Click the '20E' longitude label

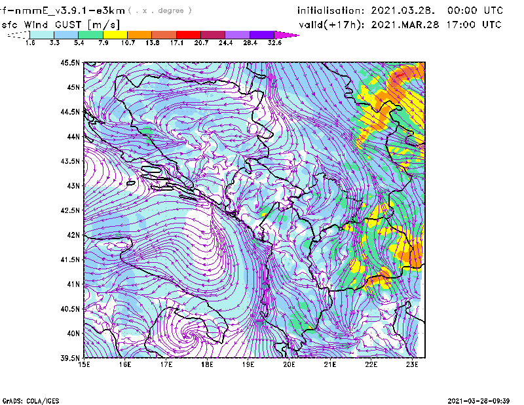(289, 364)
